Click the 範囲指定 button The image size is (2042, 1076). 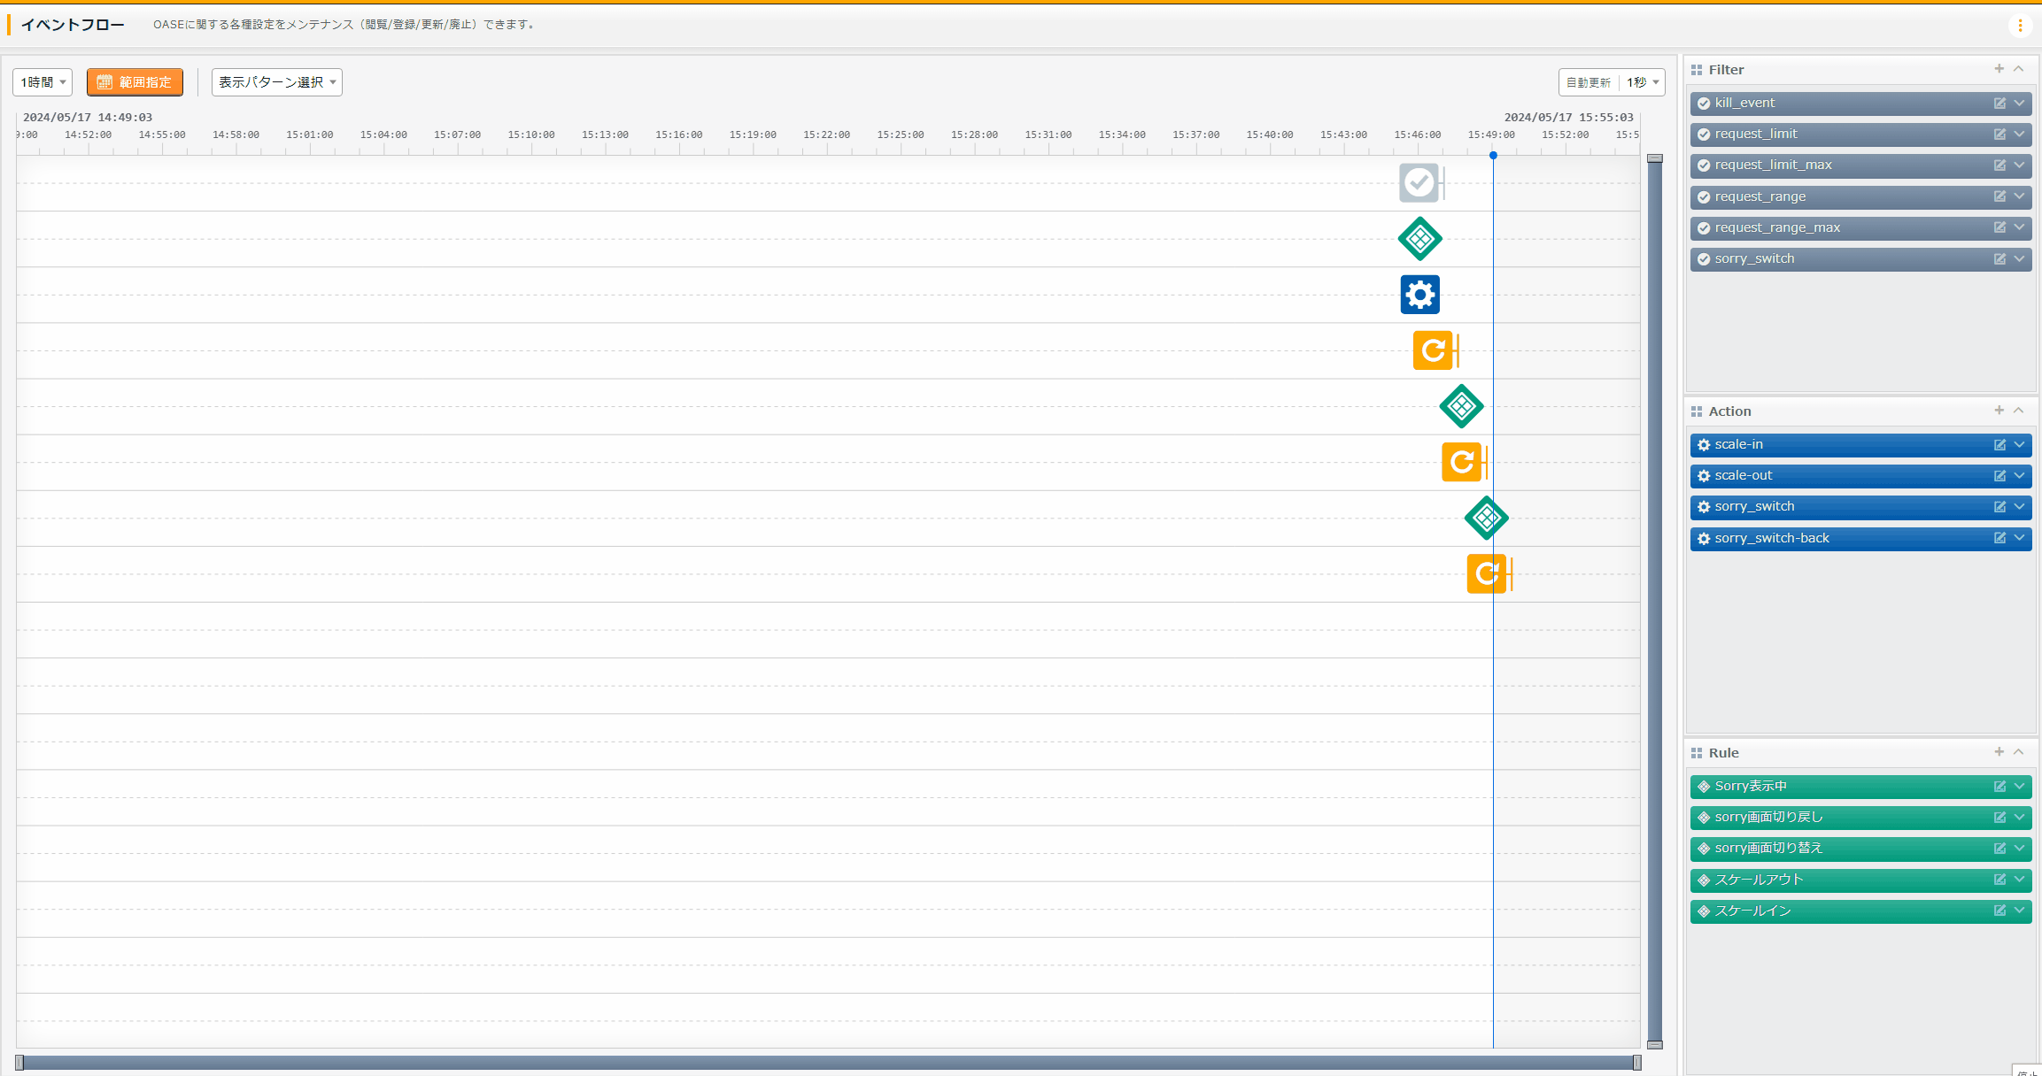(135, 82)
